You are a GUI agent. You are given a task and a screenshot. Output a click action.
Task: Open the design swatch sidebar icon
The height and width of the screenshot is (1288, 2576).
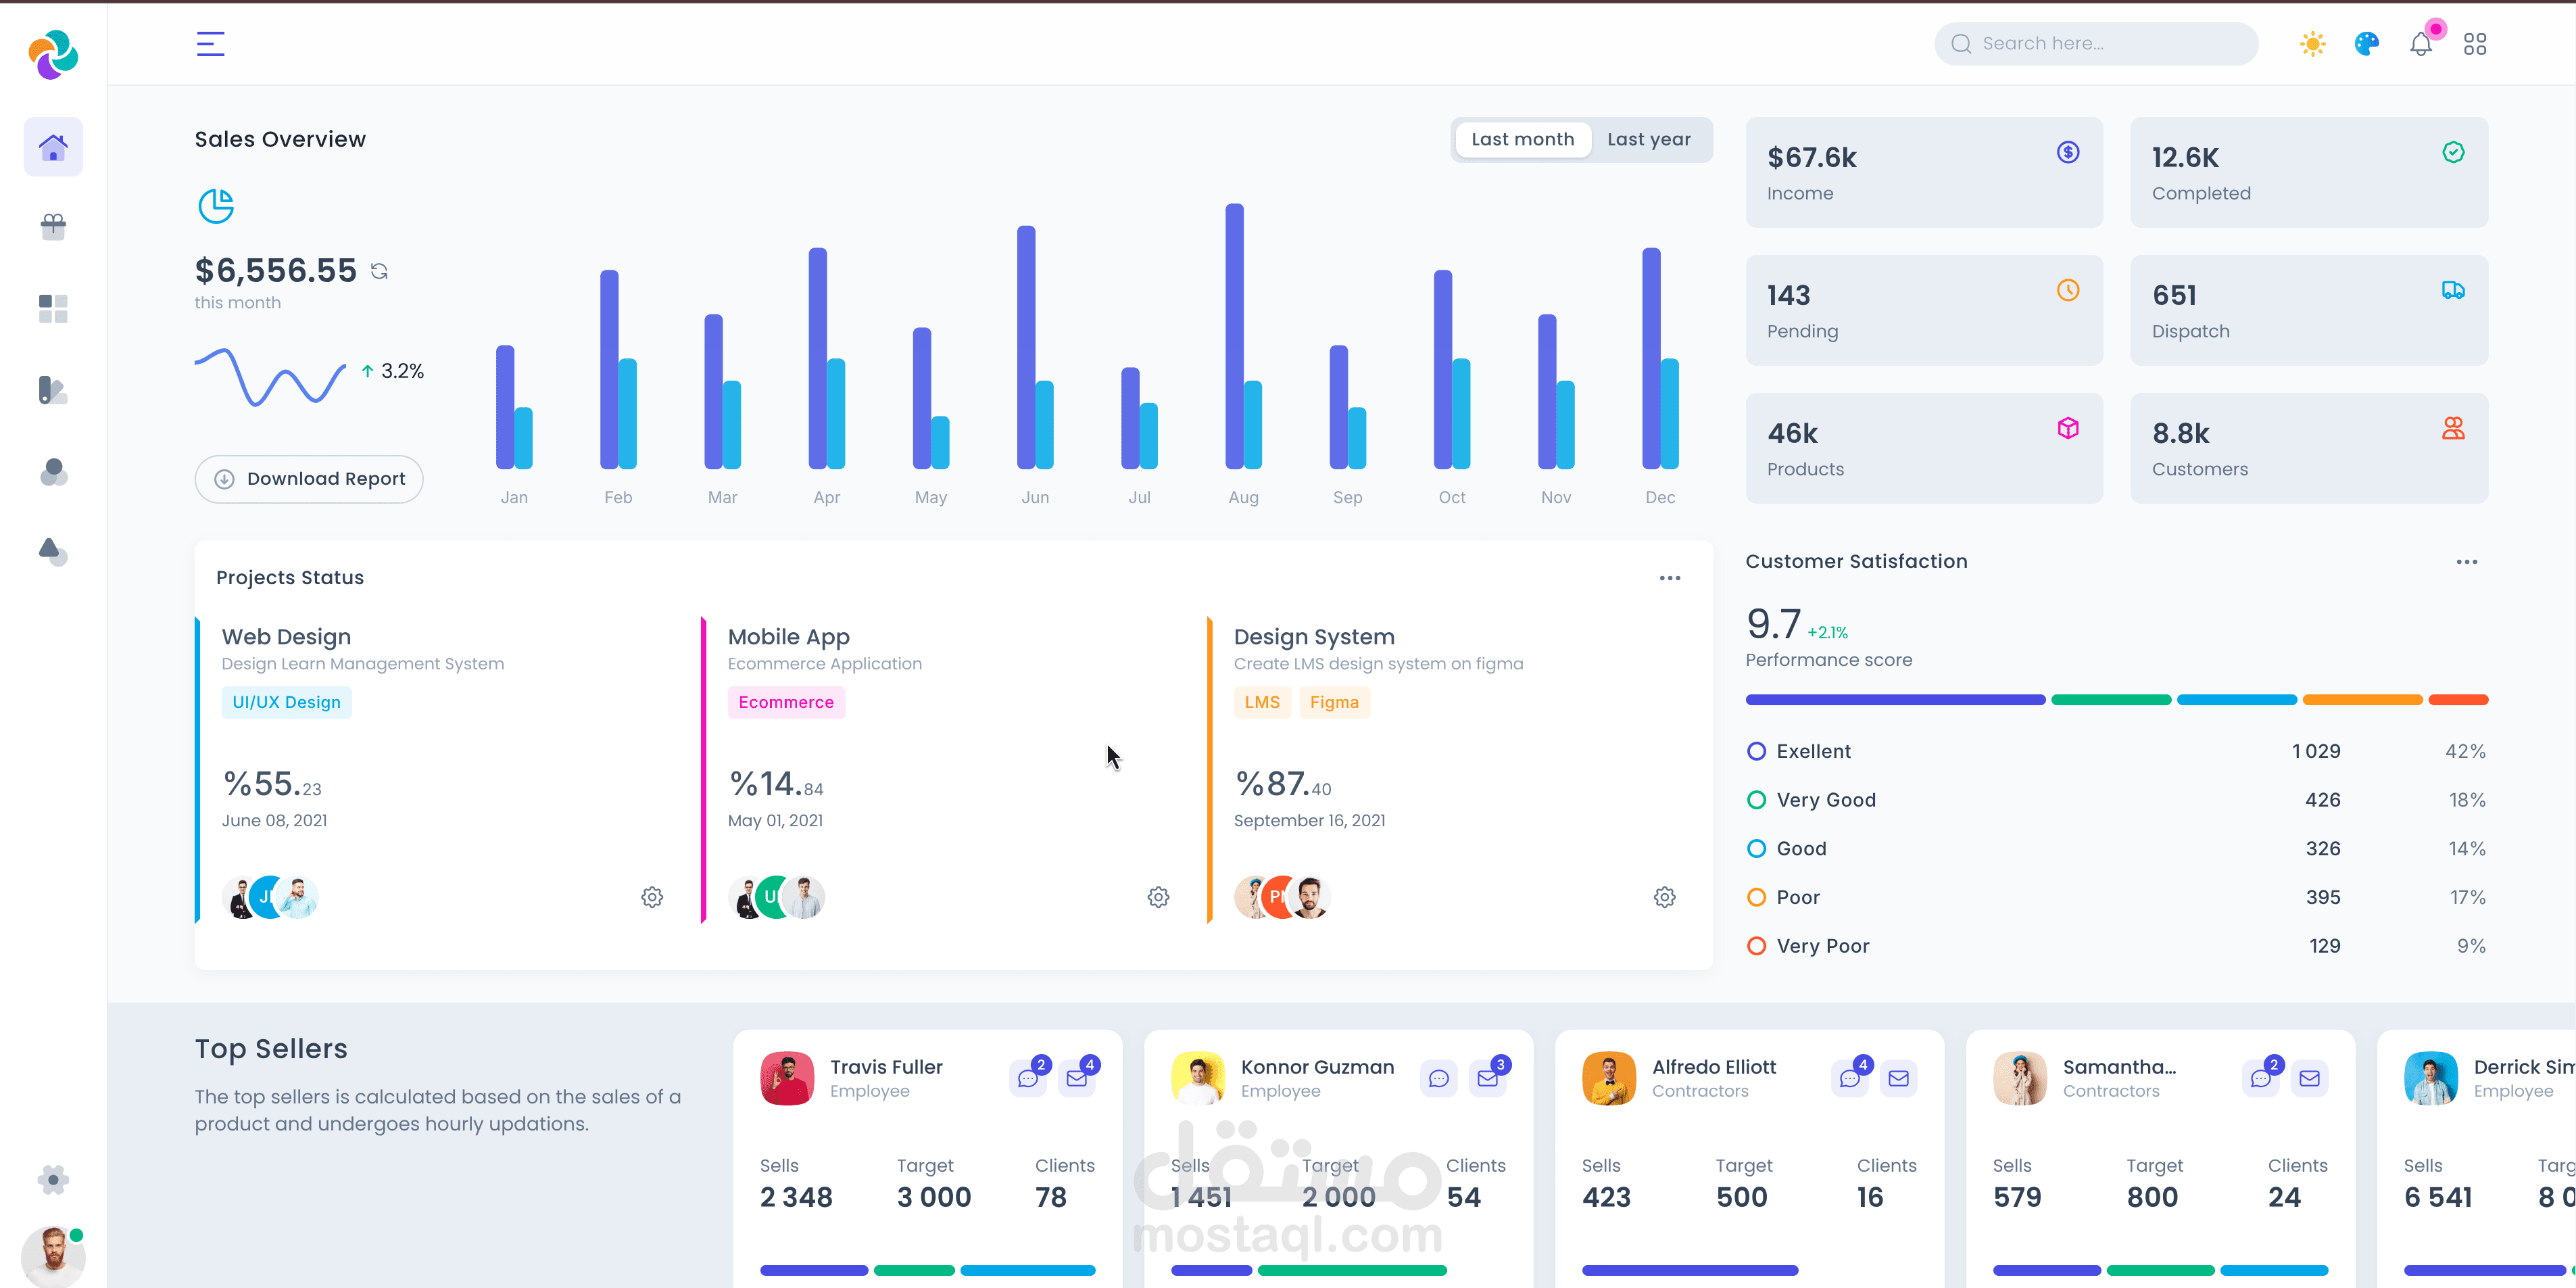point(53,390)
